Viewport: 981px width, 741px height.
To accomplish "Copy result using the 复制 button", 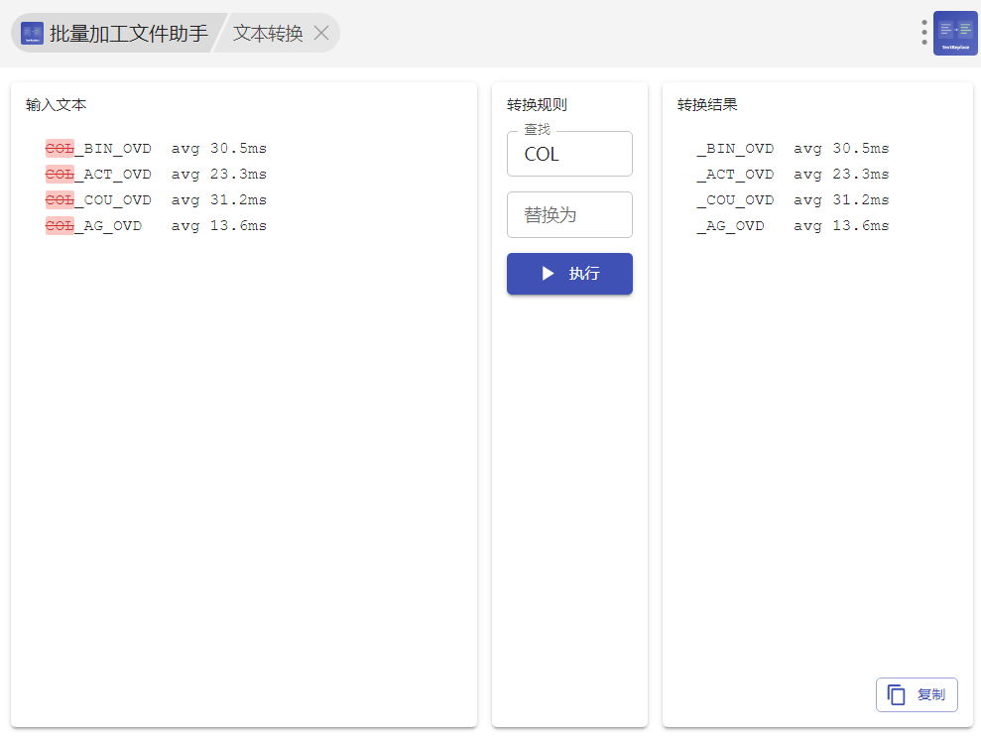I will point(917,694).
